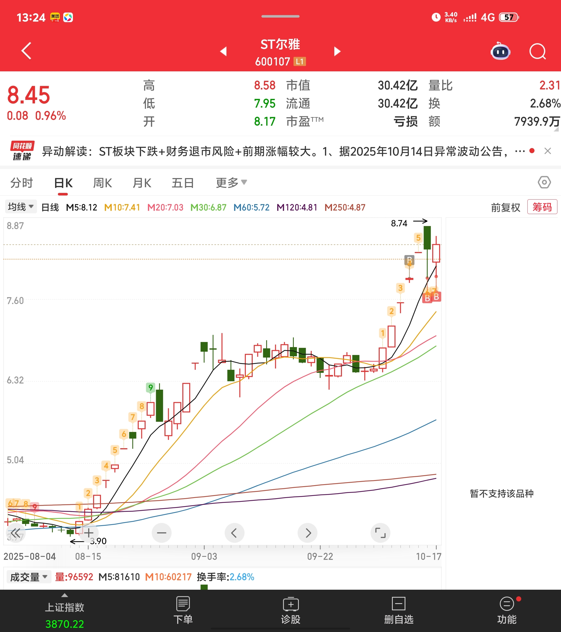Click 删自选 to remove from watchlist
The image size is (561, 632).
tap(399, 611)
